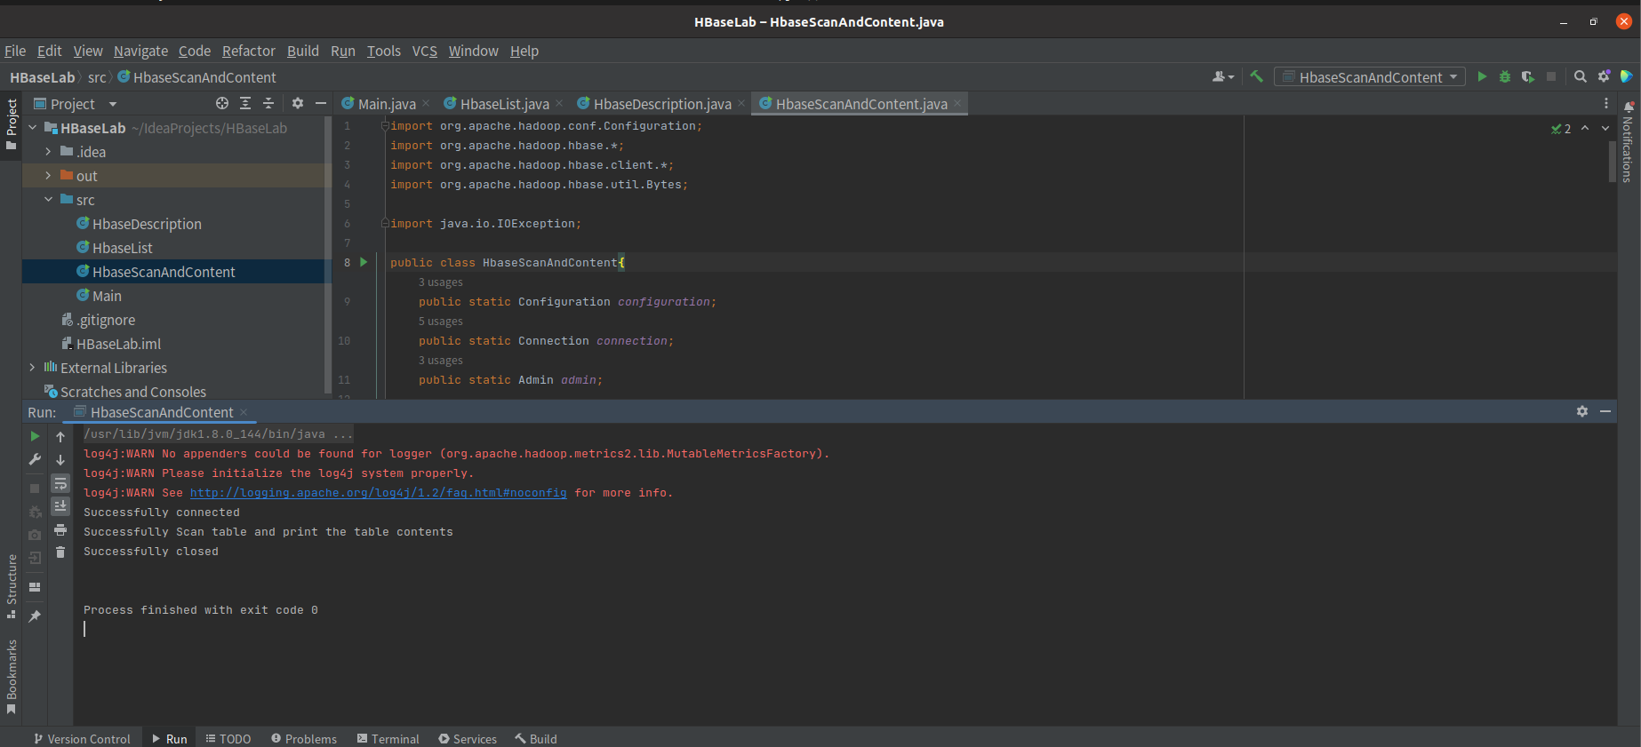
Task: Run class from gutter at line 8
Action: point(364,262)
